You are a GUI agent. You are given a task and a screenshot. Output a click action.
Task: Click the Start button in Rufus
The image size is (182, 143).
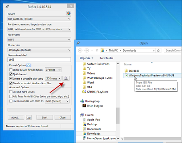45,117
